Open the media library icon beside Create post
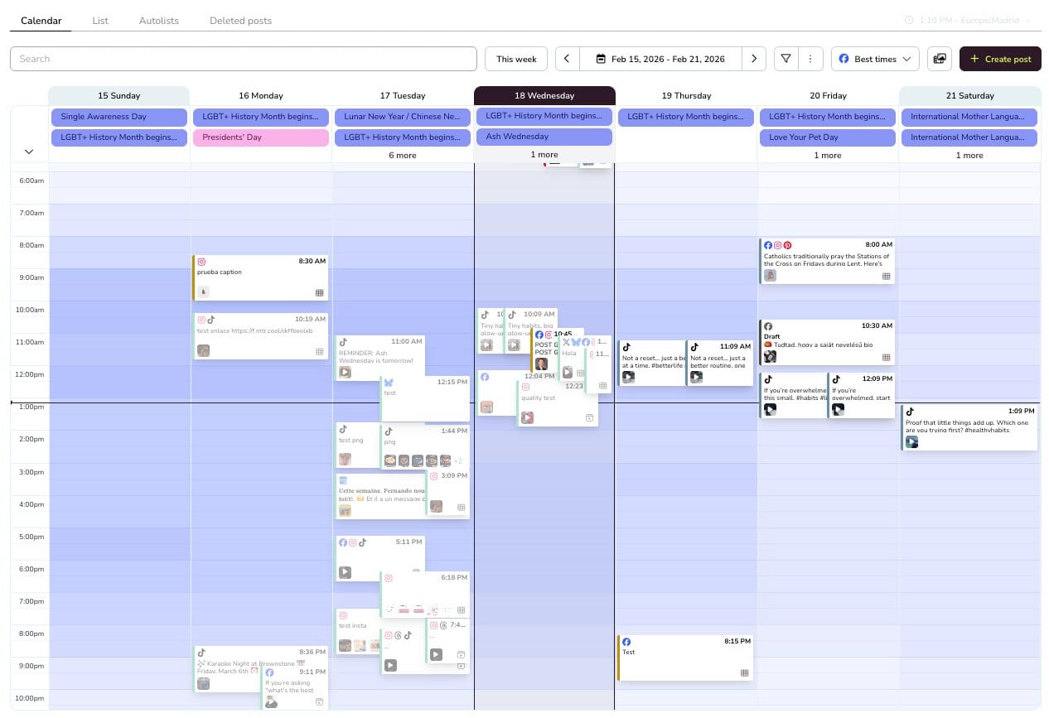The image size is (1049, 718). click(x=940, y=59)
